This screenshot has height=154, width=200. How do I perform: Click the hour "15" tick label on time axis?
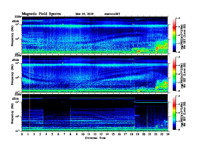coord(113,134)
